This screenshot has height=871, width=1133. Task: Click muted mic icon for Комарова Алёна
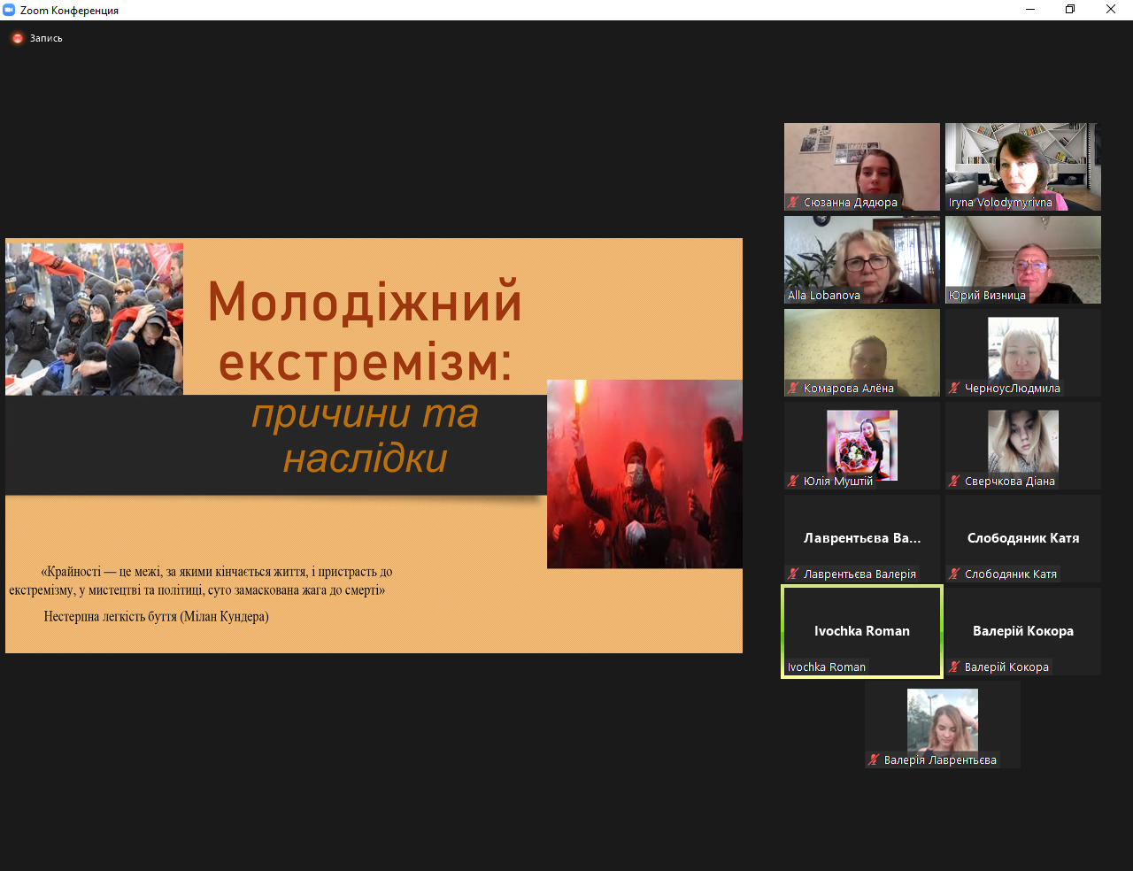pos(794,389)
